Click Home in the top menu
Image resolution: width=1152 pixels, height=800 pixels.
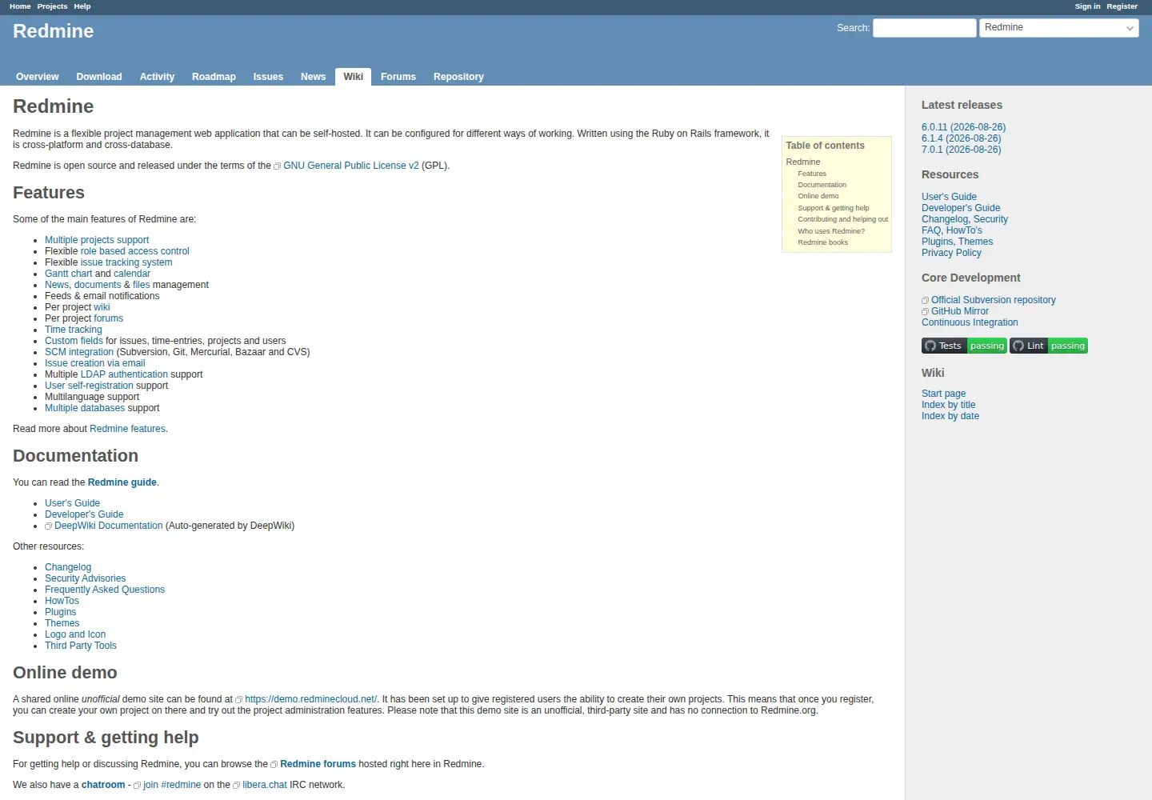coord(20,6)
